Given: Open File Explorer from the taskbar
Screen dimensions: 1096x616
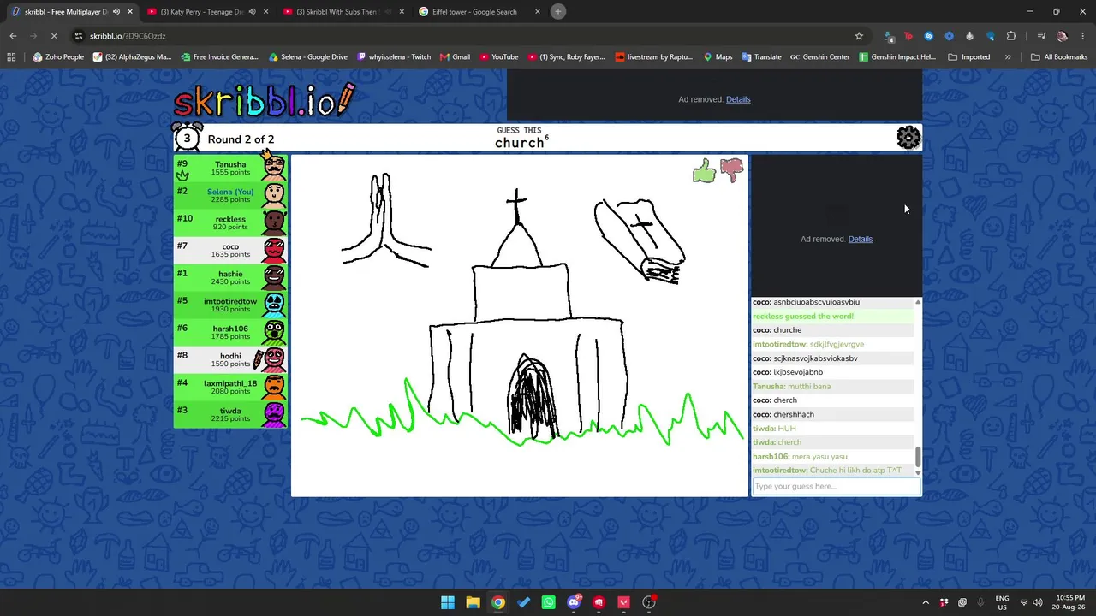Looking at the screenshot, I should (x=473, y=602).
